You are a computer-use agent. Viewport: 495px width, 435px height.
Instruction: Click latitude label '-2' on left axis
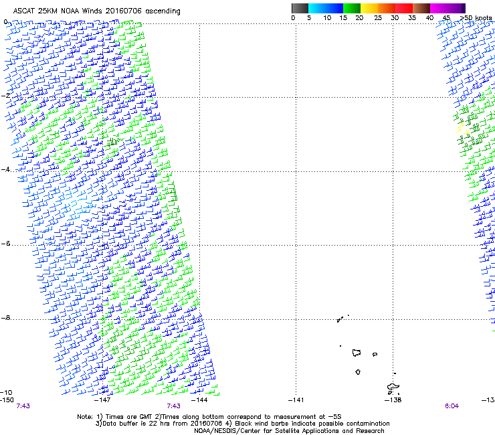point(5,96)
